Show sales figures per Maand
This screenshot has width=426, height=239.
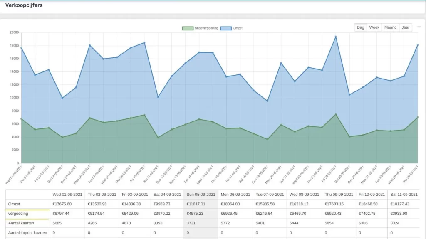pyautogui.click(x=390, y=27)
